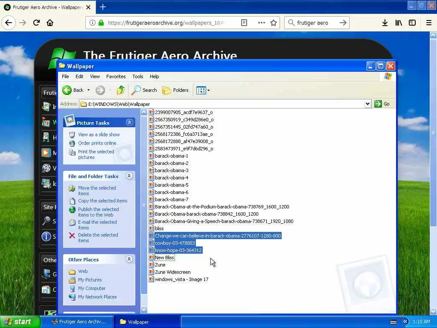The image size is (437, 328).
Task: Open the Favorites menu
Action: tap(116, 76)
